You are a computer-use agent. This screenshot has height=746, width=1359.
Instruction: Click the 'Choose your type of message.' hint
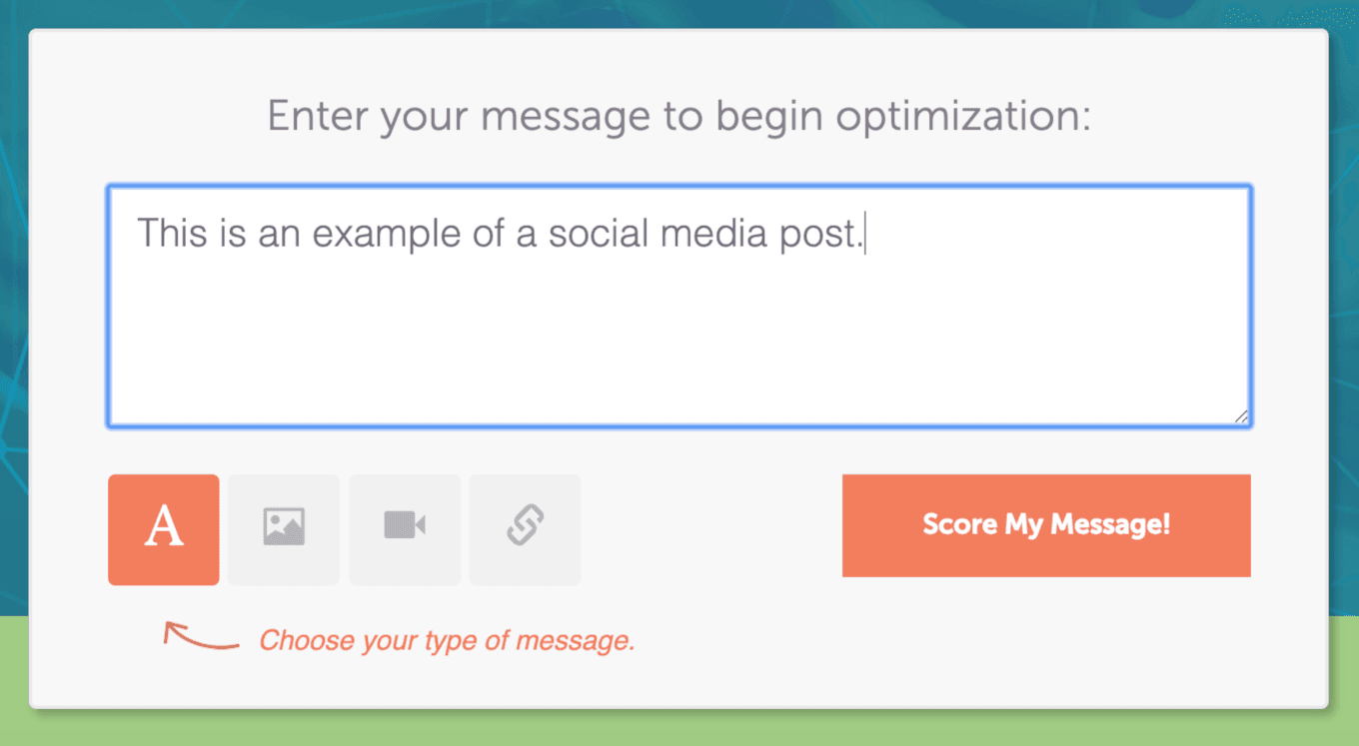[x=447, y=639]
